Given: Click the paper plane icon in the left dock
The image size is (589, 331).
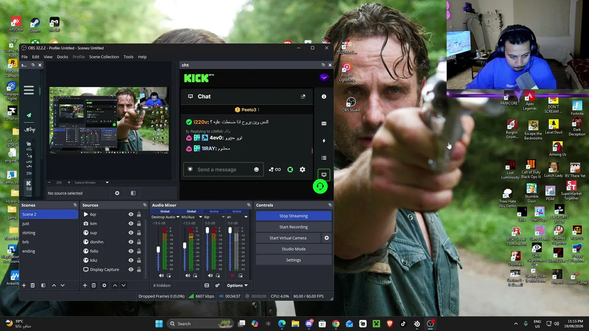Looking at the screenshot, I should point(29,115).
